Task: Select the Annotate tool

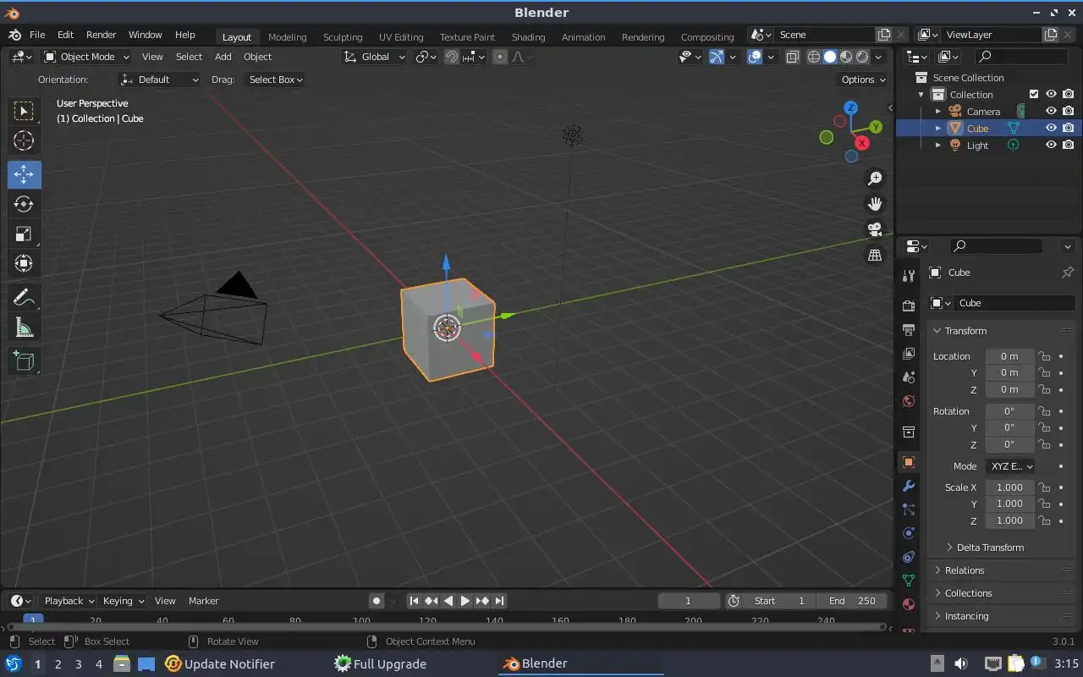Action: [24, 297]
